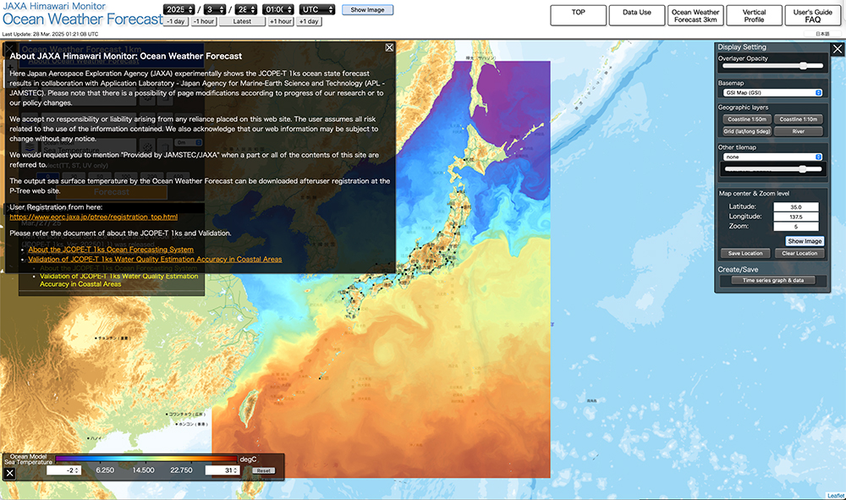
Task: Click the Longitude input field
Action: (x=796, y=217)
